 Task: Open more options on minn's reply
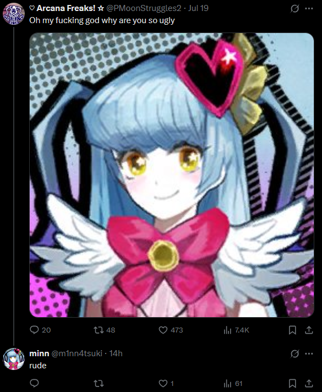309,353
